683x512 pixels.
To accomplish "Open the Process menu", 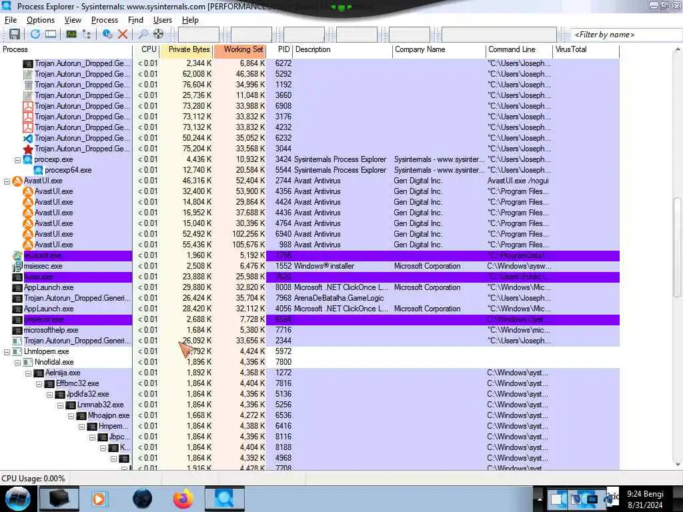I will (105, 20).
